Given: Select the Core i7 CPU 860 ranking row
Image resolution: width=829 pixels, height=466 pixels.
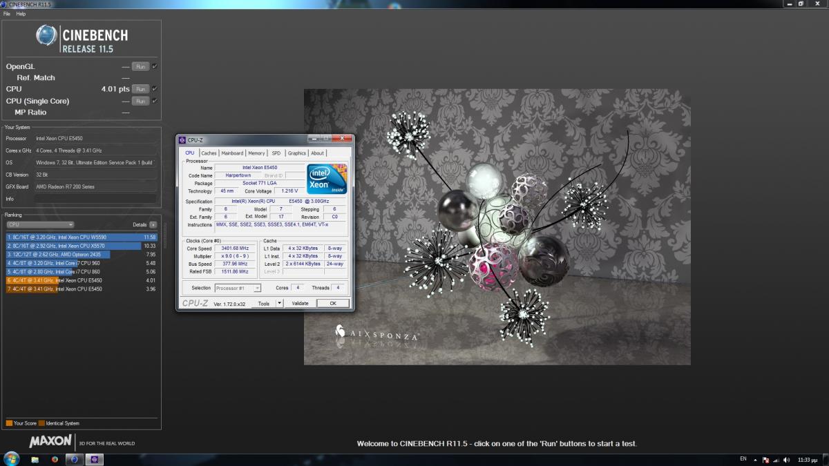Looking at the screenshot, I should tap(82, 272).
